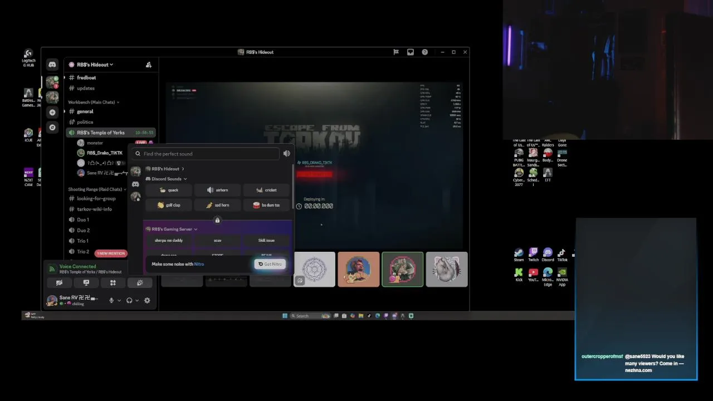Play the cricket sound
Image resolution: width=713 pixels, height=401 pixels.
tap(266, 190)
